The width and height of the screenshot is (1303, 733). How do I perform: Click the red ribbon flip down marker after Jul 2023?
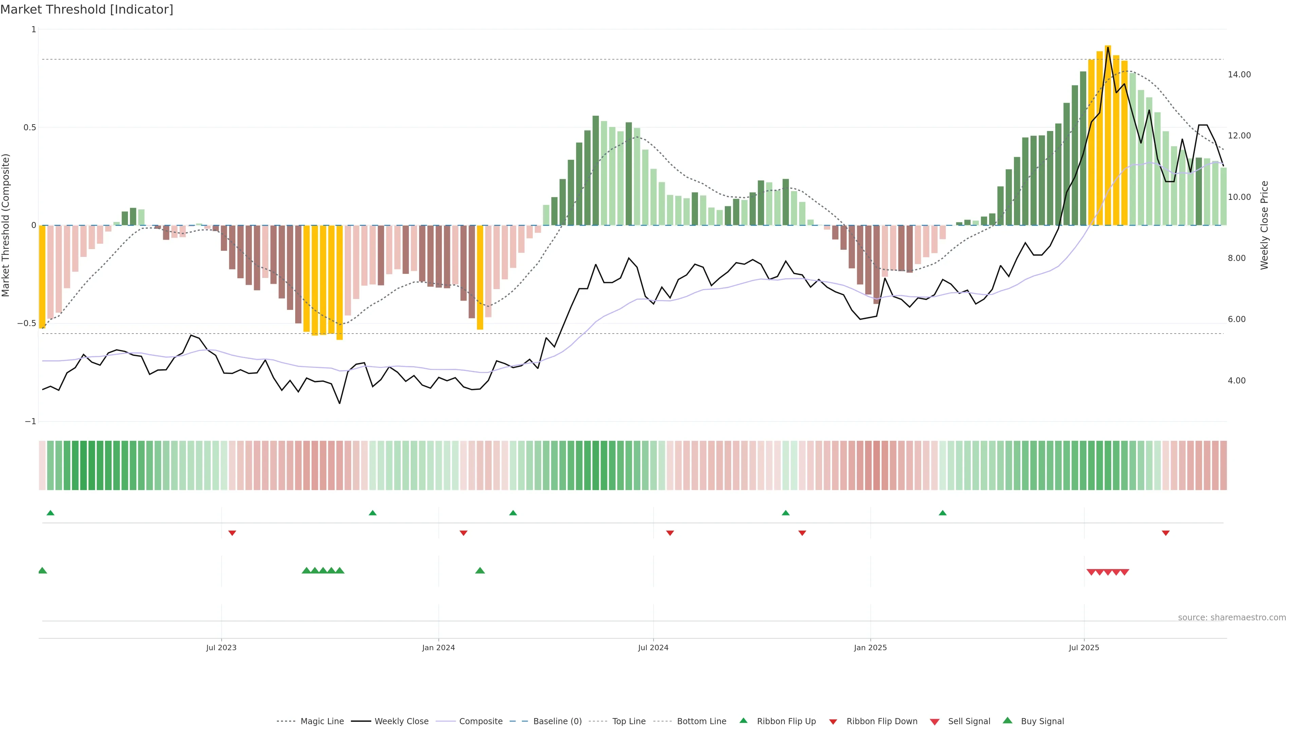coord(232,533)
